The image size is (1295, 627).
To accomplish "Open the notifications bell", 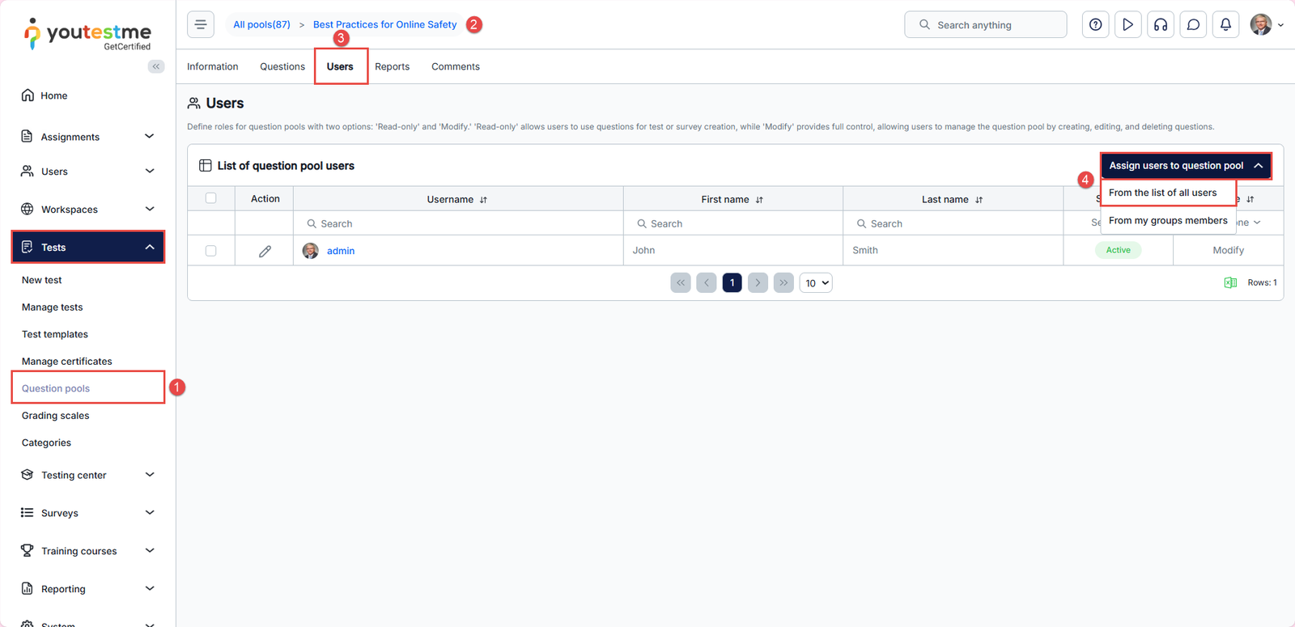I will pyautogui.click(x=1225, y=25).
